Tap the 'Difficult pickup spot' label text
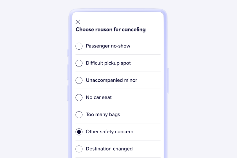This screenshot has height=158, width=237. pos(108,63)
